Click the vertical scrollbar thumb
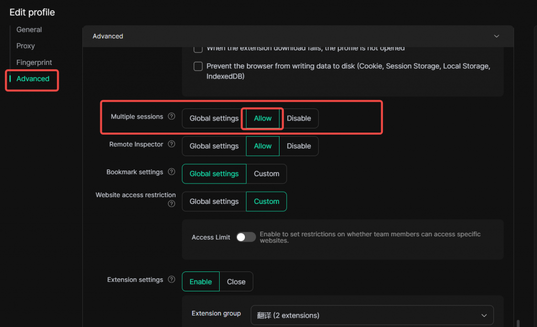This screenshot has width=537, height=327. click(518, 323)
